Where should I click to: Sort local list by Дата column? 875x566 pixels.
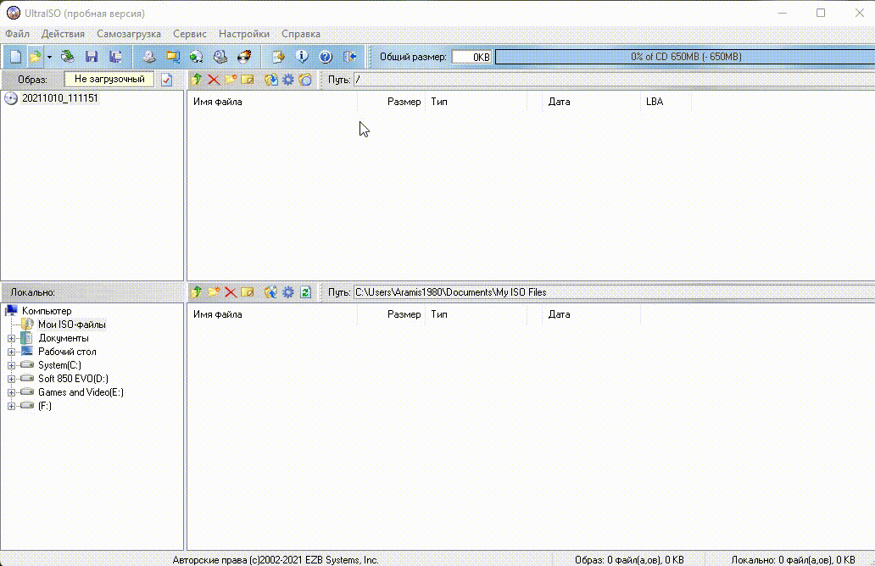coord(591,314)
